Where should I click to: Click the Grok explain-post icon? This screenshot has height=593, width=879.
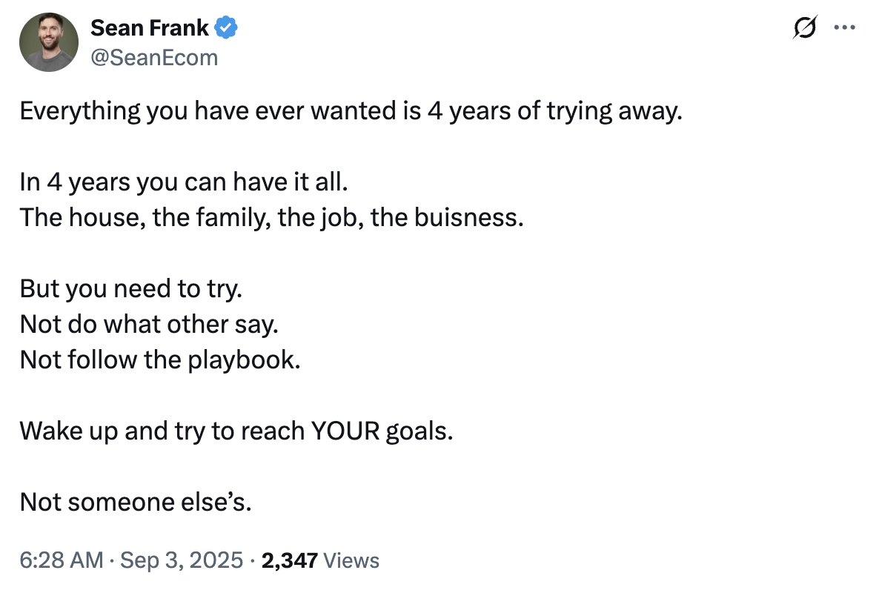[x=805, y=27]
